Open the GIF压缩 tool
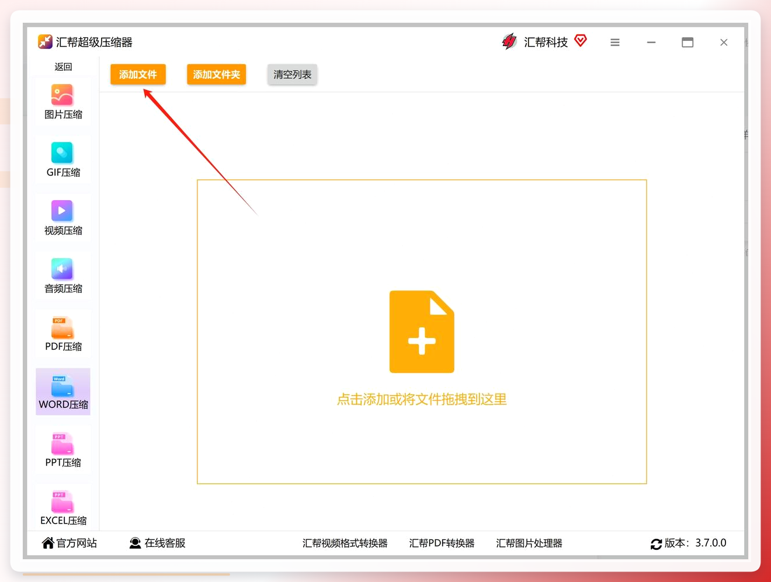This screenshot has height=582, width=771. click(x=63, y=160)
